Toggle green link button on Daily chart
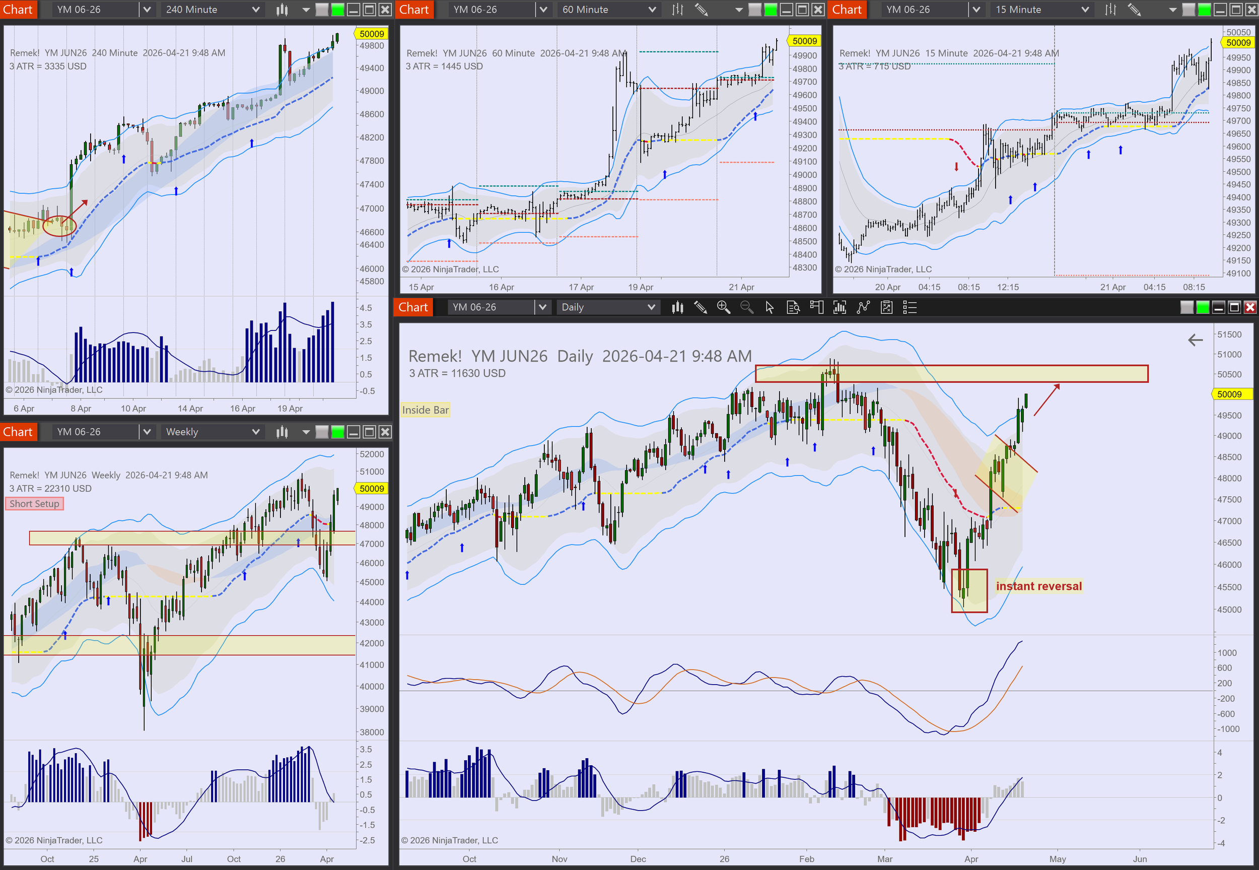 click(1202, 307)
